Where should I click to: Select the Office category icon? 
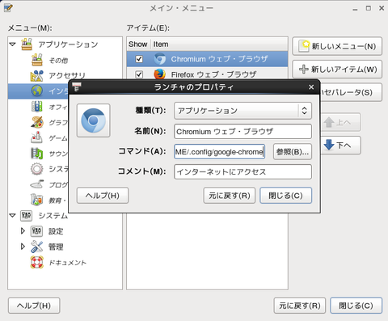pos(37,107)
